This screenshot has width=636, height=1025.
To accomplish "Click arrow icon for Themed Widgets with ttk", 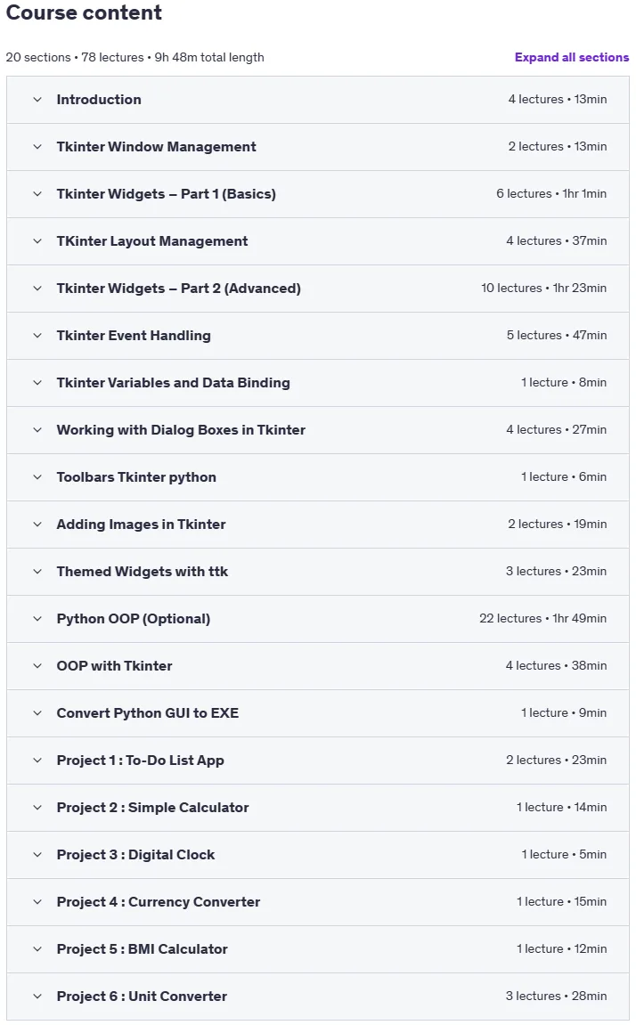I will (x=37, y=572).
